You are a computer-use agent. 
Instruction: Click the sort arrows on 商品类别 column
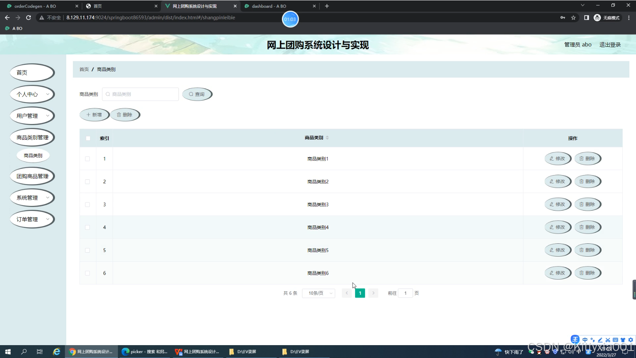click(x=327, y=138)
